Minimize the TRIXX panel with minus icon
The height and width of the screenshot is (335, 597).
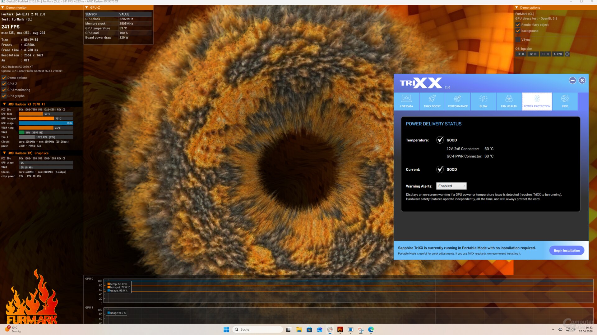(572, 81)
